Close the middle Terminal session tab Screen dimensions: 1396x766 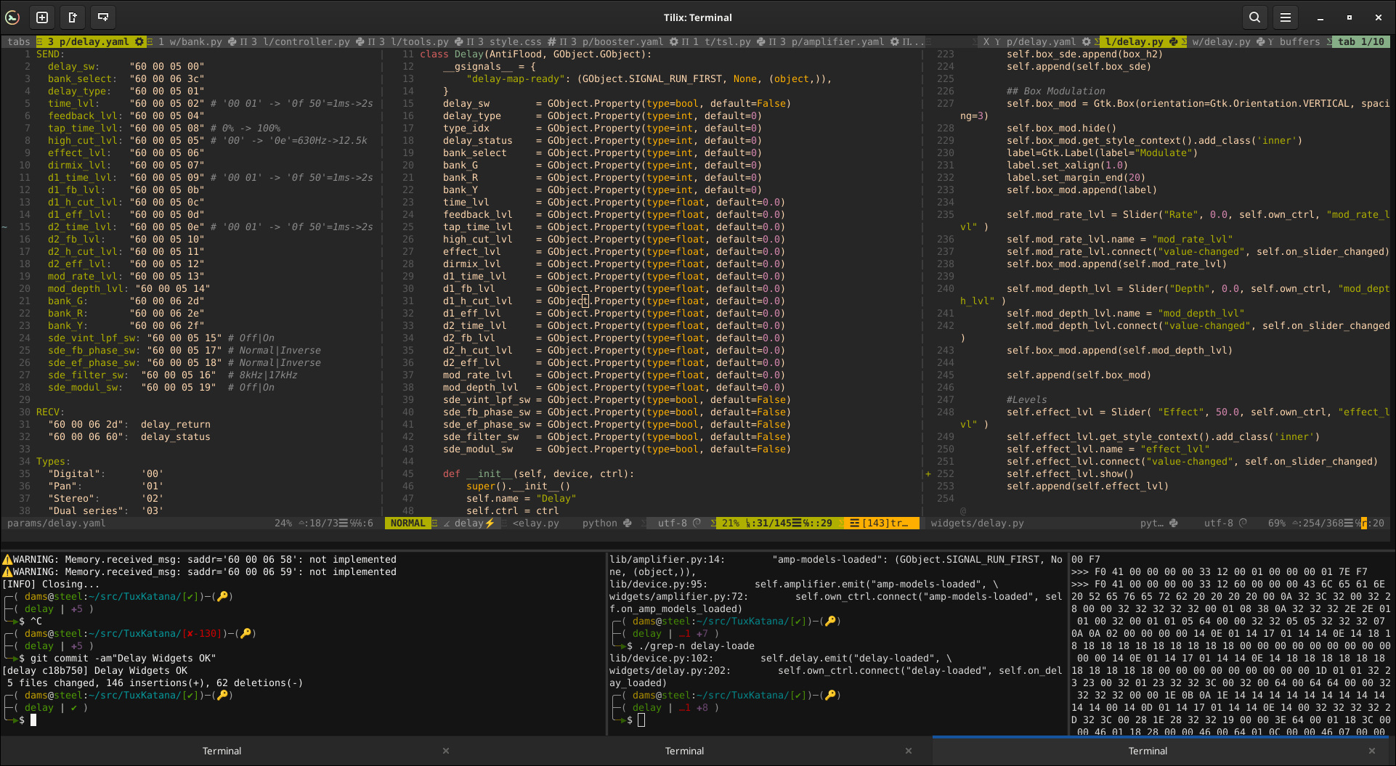click(908, 751)
